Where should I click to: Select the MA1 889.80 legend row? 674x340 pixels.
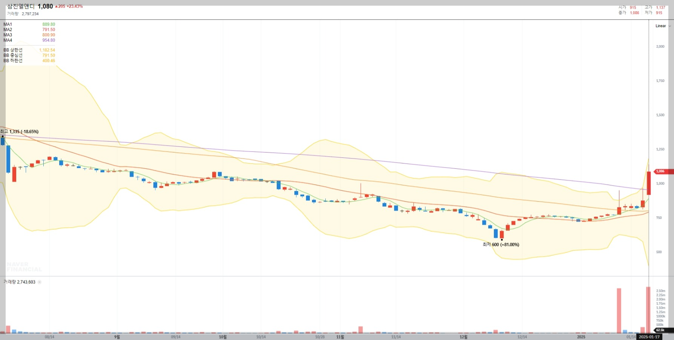[29, 24]
